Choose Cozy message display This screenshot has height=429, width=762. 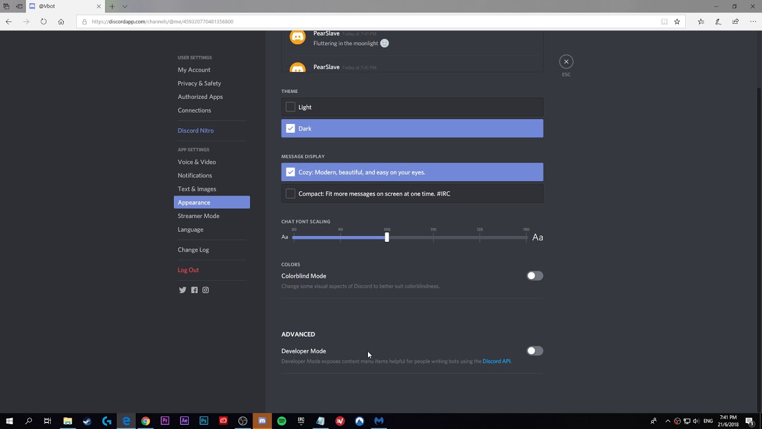412,172
